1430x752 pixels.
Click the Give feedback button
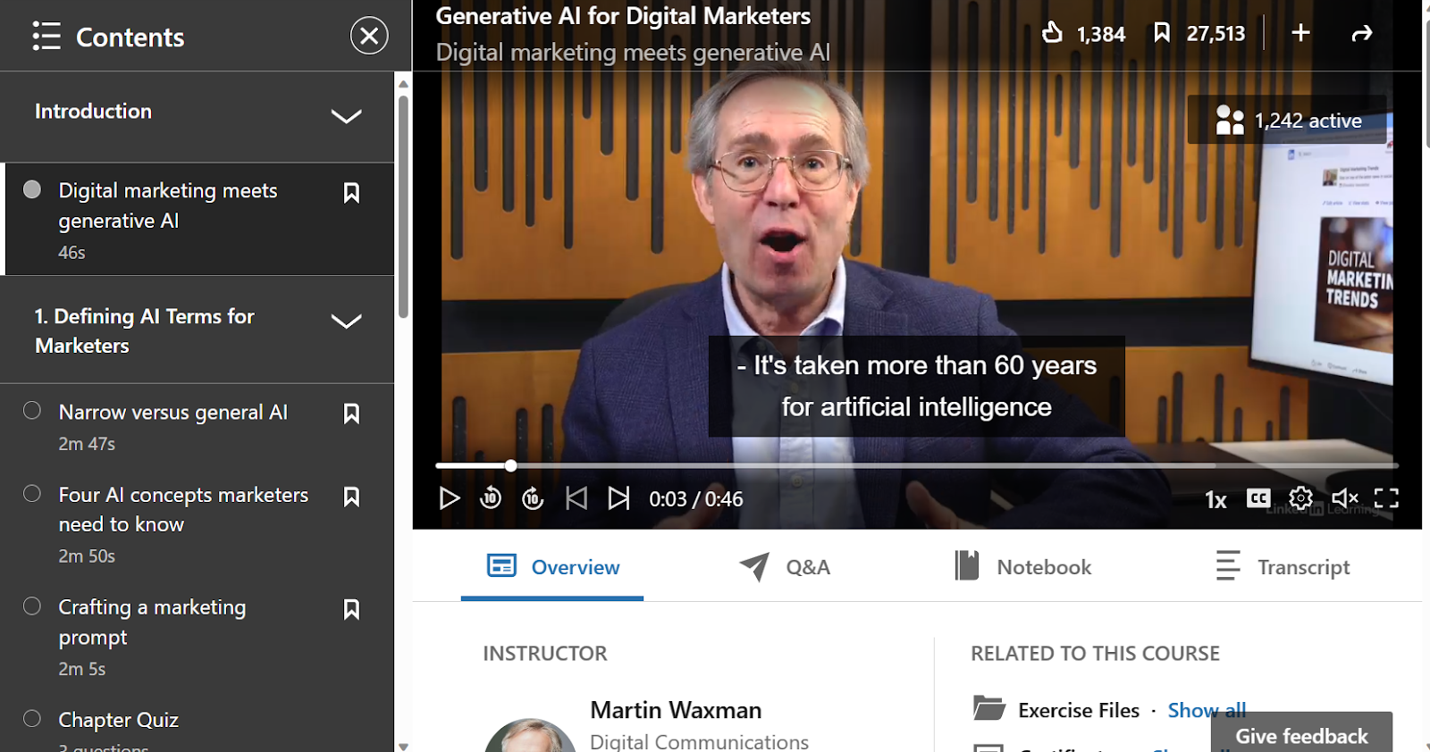[1301, 733]
